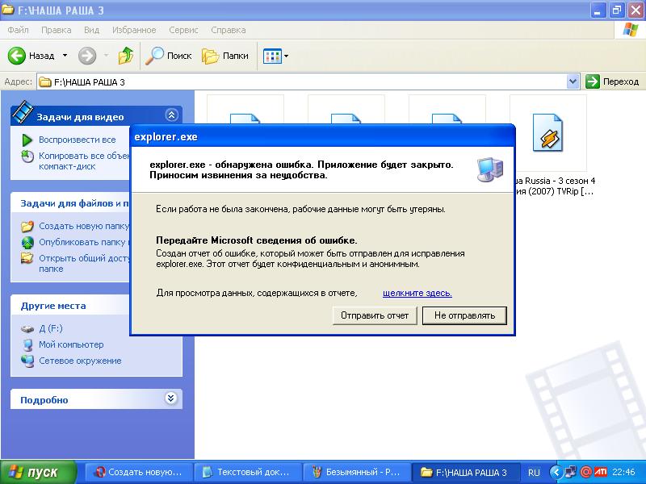Screen dimensions: 646x484
Task: Expand hidden tray icons arrow
Action: click(x=556, y=472)
